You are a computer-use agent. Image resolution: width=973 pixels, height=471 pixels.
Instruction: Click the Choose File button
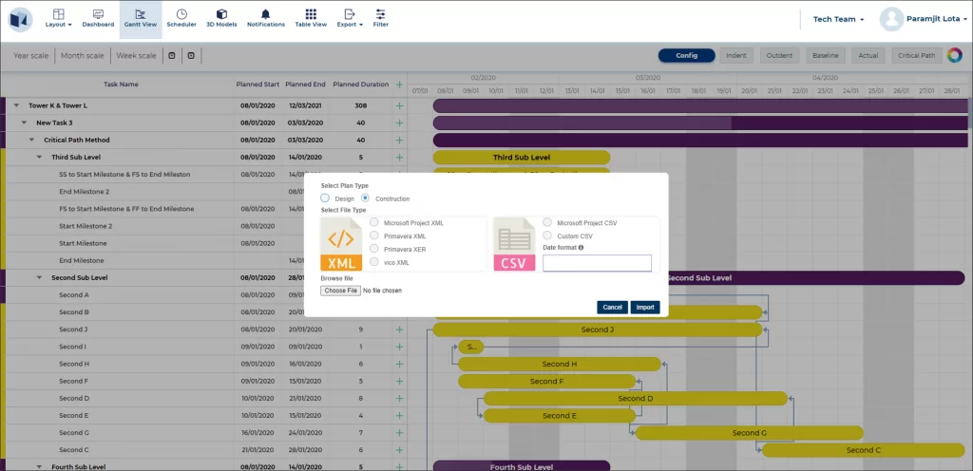340,291
